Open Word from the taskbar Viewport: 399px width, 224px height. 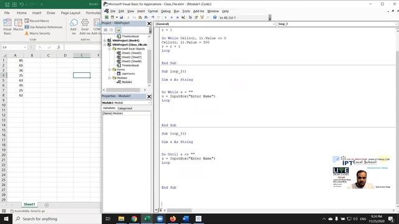click(x=186, y=218)
